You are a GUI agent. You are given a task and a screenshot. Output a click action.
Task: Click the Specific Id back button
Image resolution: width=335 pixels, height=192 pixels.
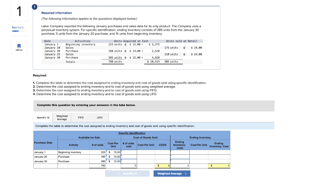pyautogui.click(x=127, y=173)
